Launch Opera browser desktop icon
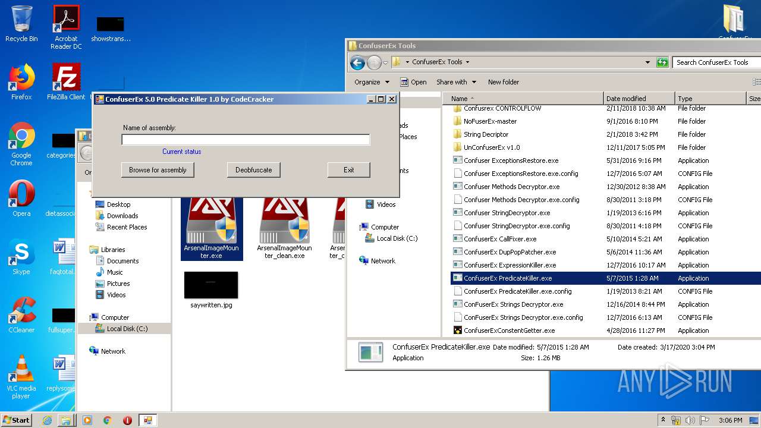Viewport: 761px width, 428px height. 21,199
